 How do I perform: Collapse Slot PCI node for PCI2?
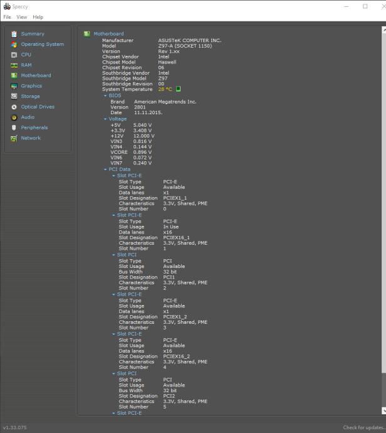click(113, 373)
